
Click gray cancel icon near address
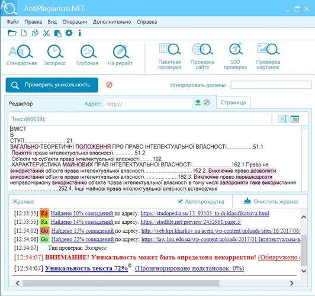[x=207, y=102]
